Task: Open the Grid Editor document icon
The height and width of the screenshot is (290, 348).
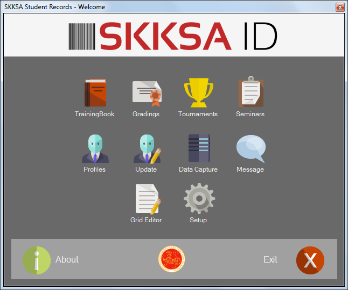Action: tap(147, 199)
